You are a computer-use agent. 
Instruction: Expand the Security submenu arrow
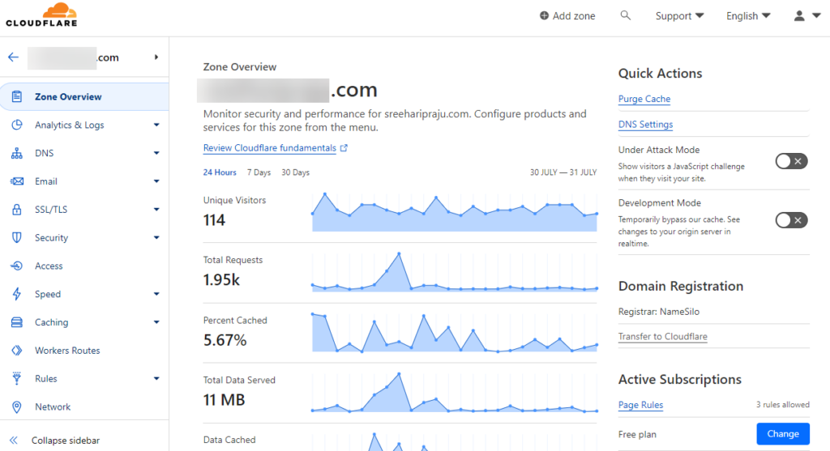[156, 237]
